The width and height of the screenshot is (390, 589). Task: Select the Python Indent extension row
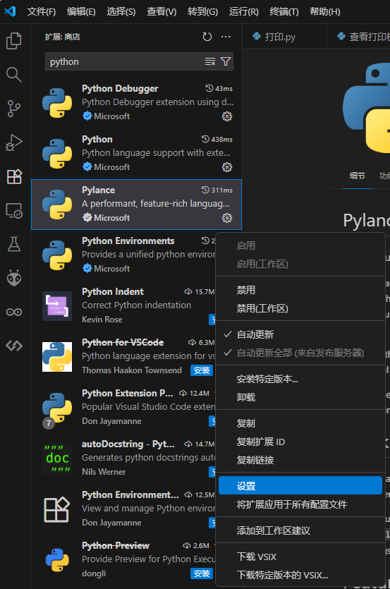[x=123, y=305]
